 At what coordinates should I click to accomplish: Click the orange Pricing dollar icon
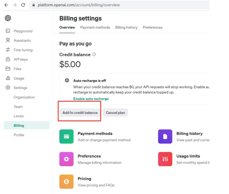click(x=66, y=182)
